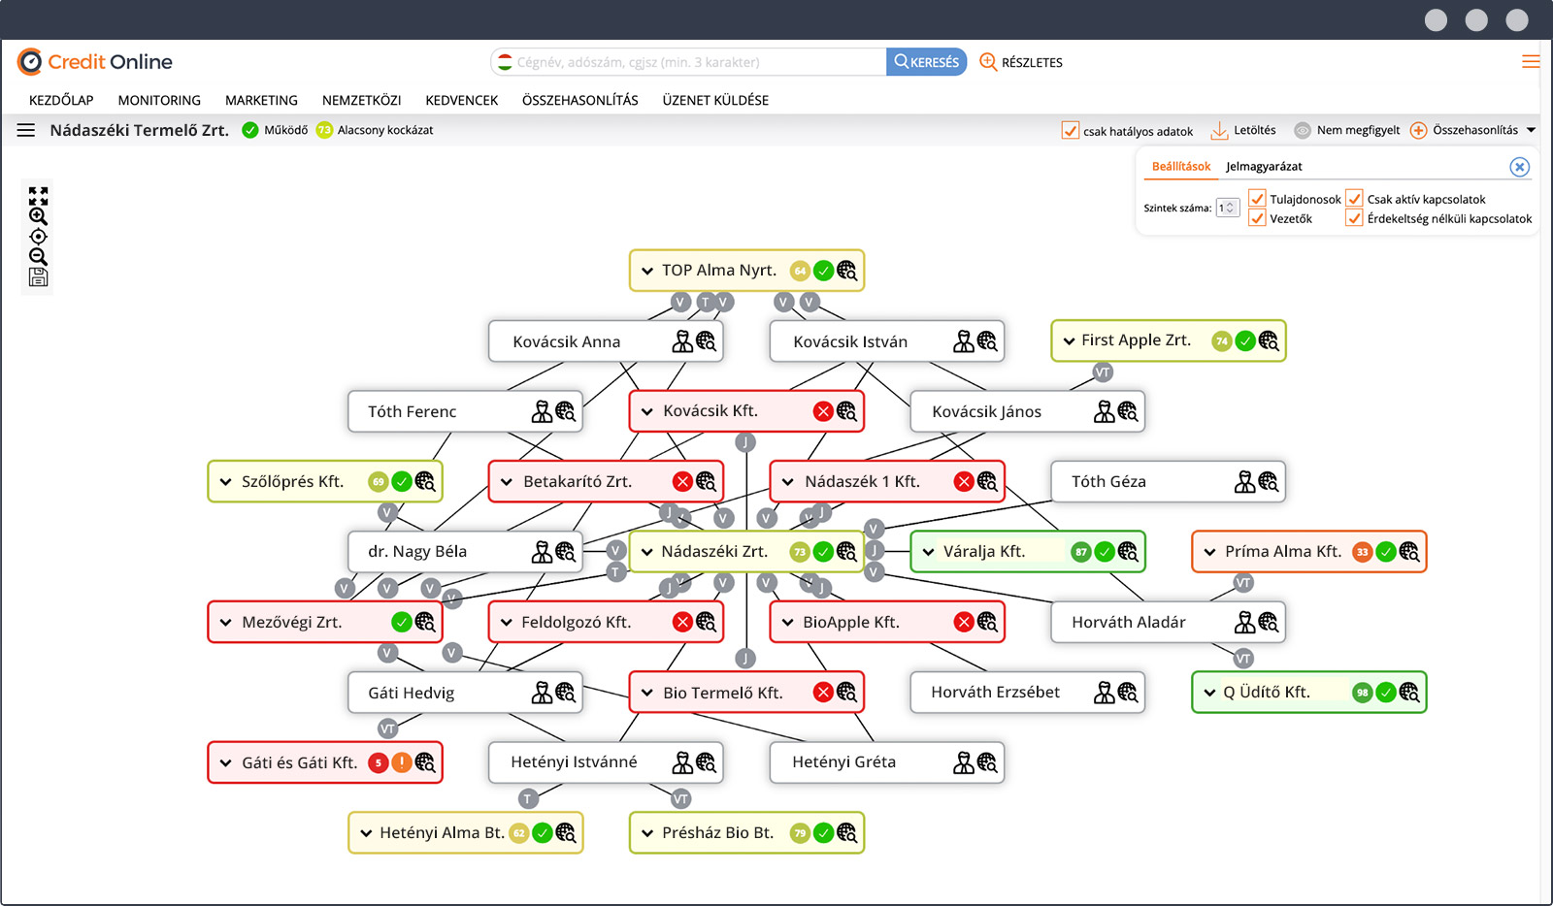Switch to the Jelmagyarázat tab
1553x906 pixels.
(1264, 167)
